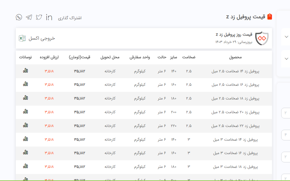Share the page via WhatsApp icon
The image size is (290, 181).
pos(19,17)
